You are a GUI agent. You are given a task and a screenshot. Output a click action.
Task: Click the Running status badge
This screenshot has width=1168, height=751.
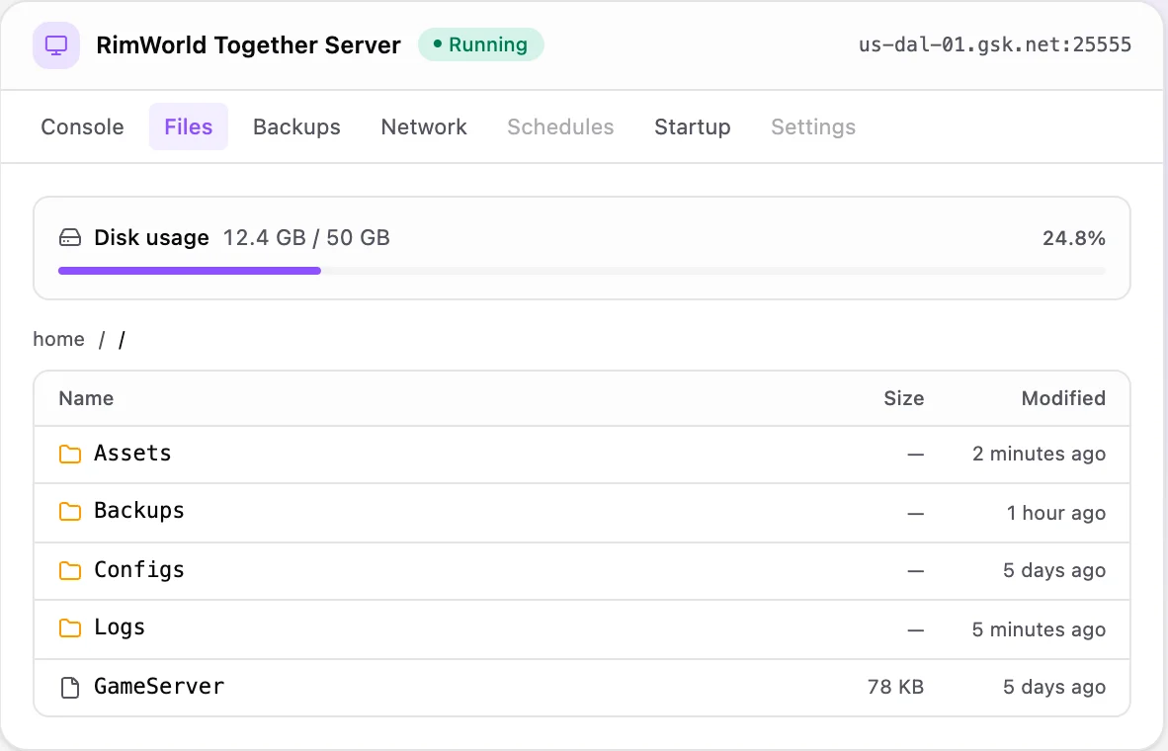coord(481,44)
